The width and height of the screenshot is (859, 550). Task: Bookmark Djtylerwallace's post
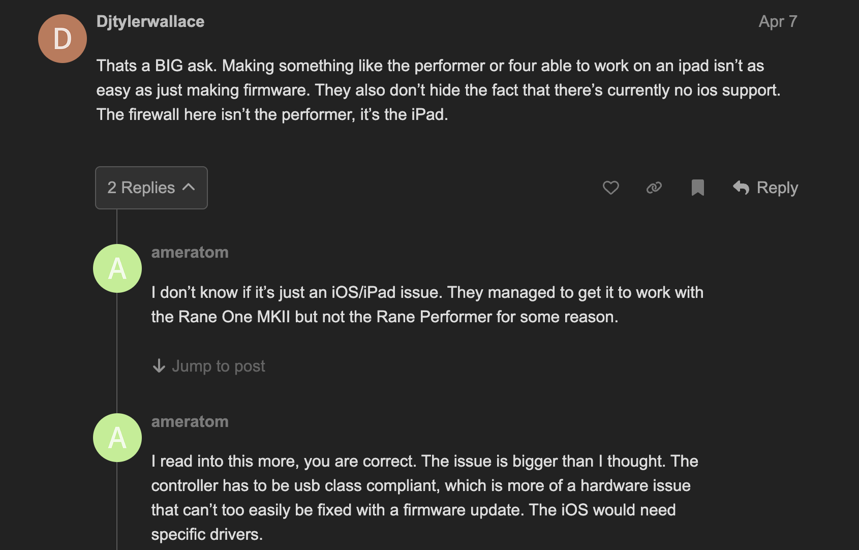697,188
